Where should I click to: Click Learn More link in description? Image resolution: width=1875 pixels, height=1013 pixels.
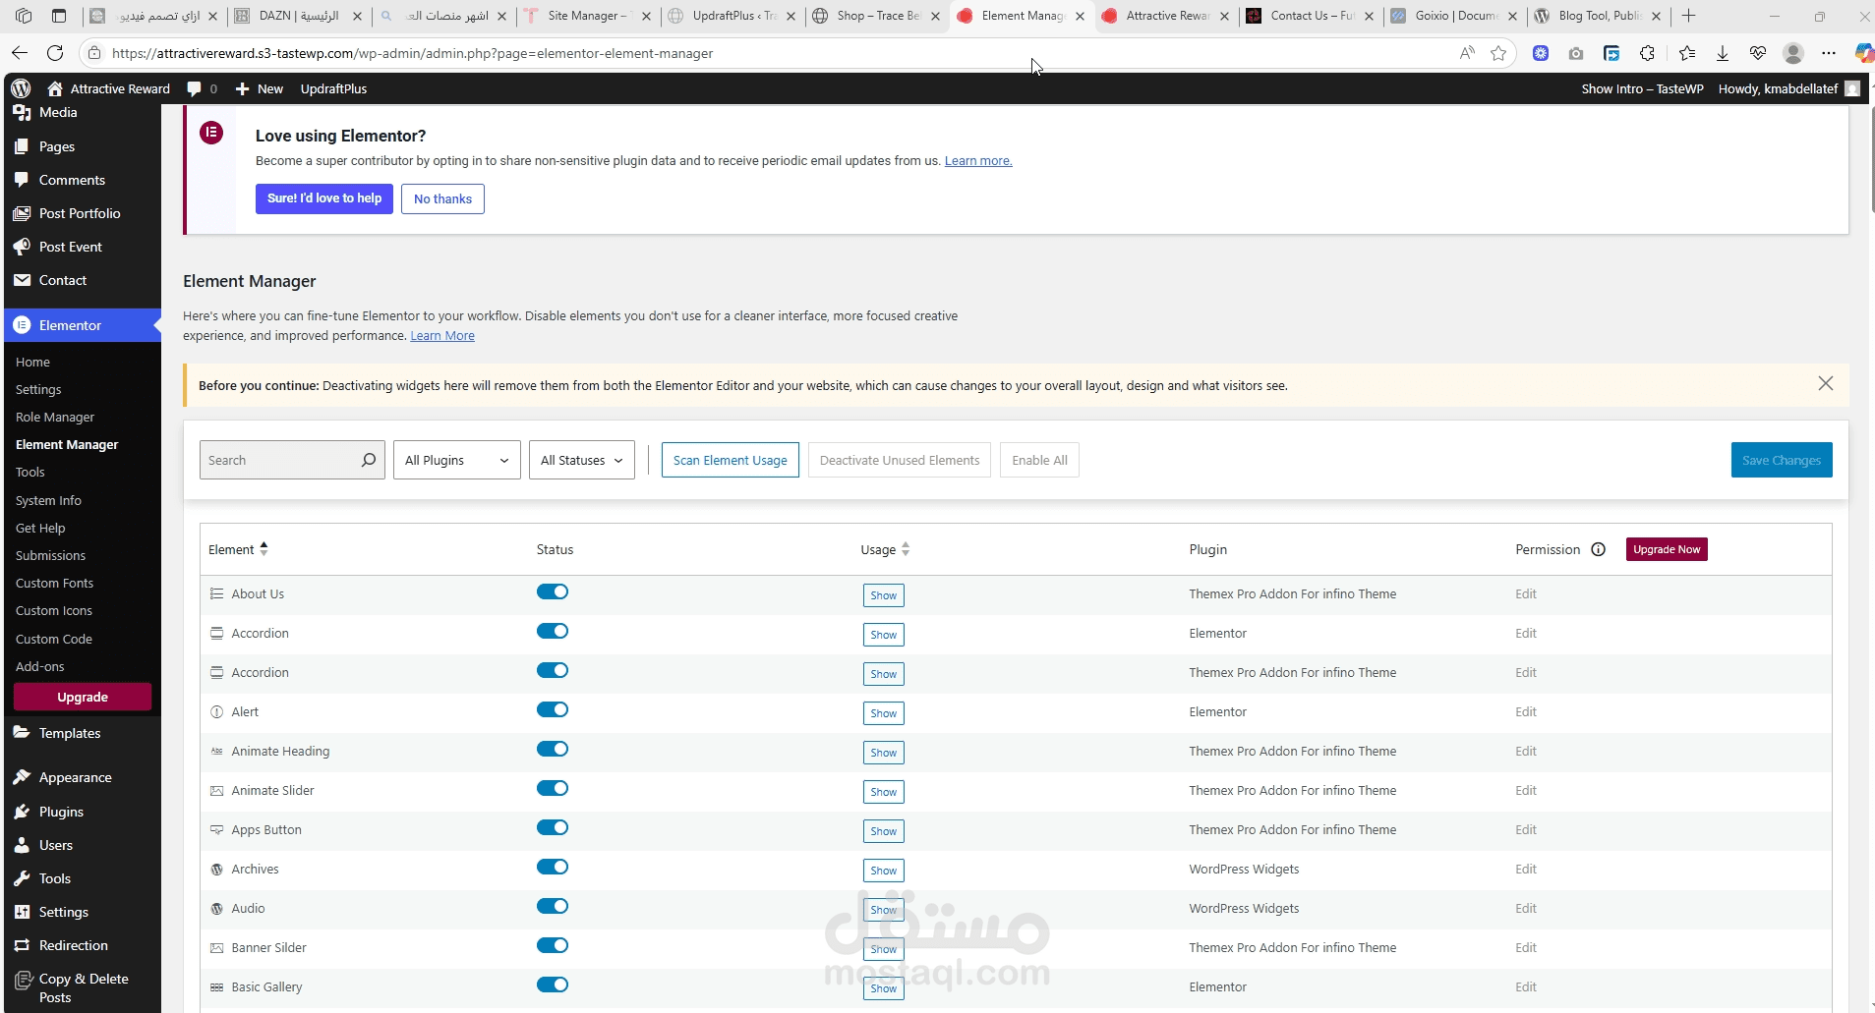[x=442, y=335]
